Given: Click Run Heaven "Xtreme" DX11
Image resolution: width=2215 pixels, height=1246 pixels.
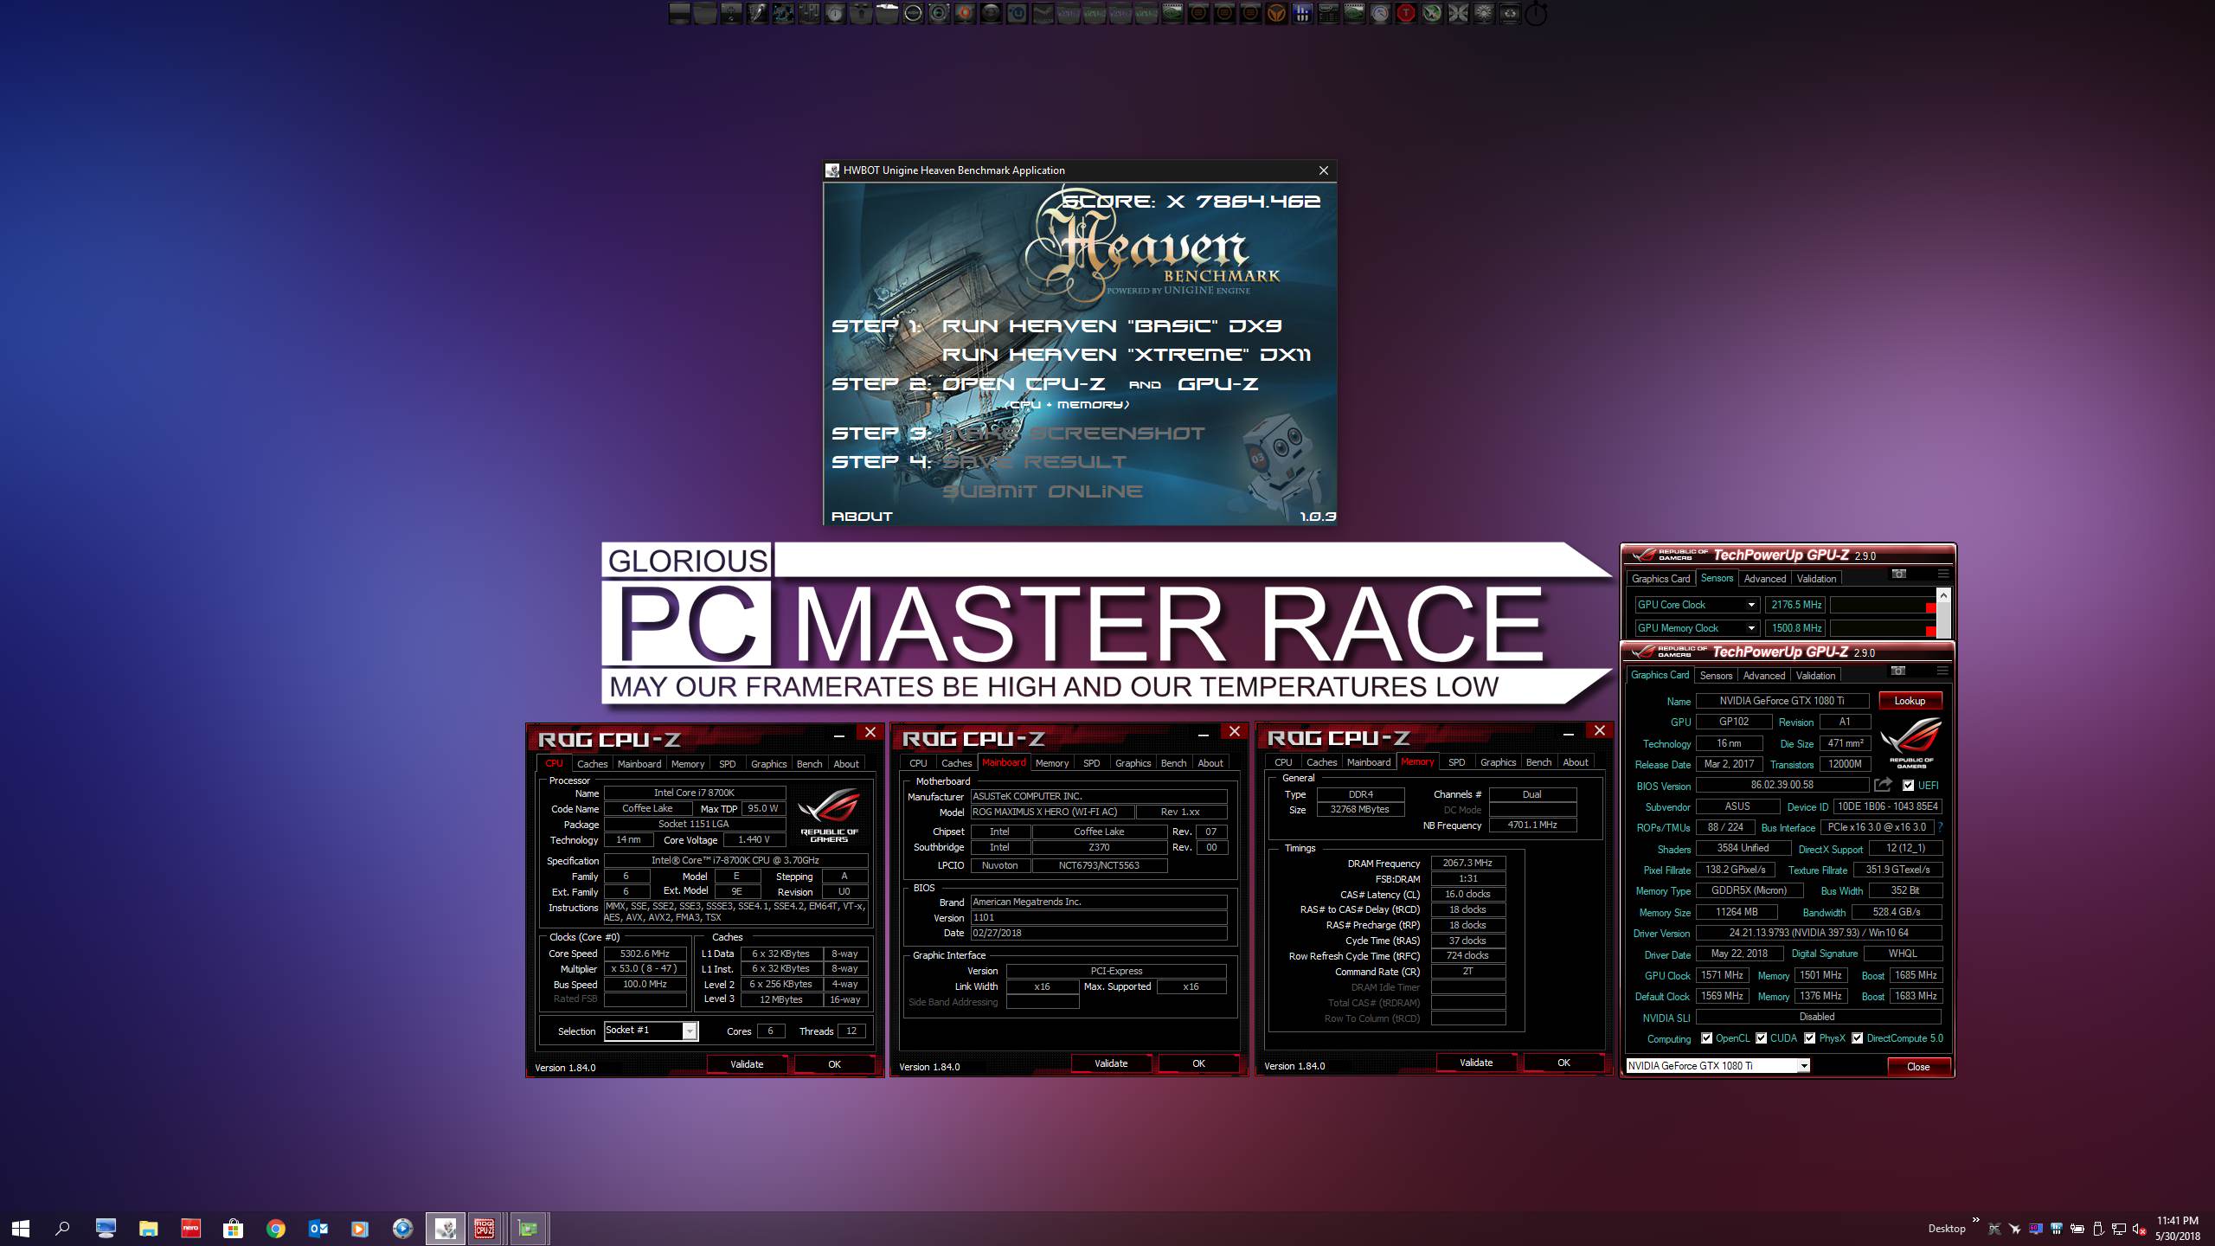Looking at the screenshot, I should (1127, 355).
